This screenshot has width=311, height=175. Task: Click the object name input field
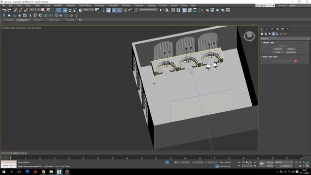(x=282, y=61)
